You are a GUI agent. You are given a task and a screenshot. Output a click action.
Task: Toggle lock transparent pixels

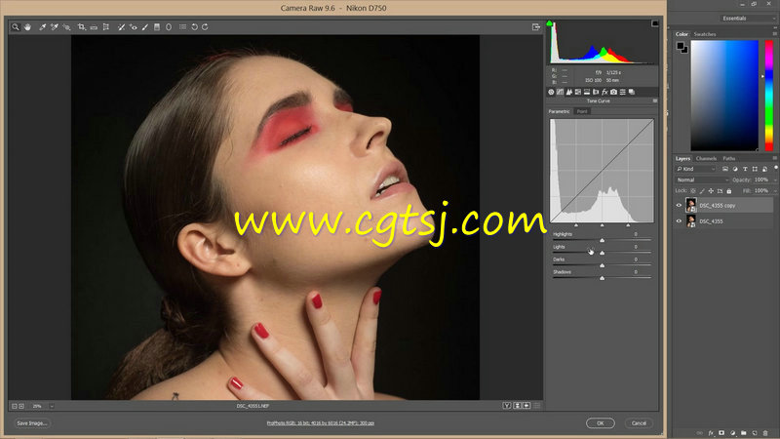coord(693,191)
